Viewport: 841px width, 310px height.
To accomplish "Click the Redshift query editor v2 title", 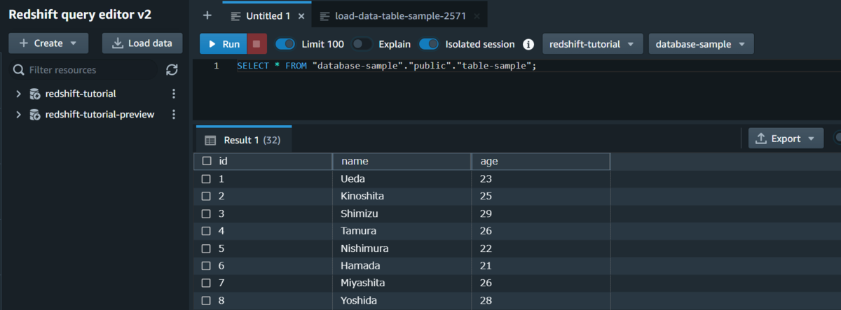I will pos(80,15).
